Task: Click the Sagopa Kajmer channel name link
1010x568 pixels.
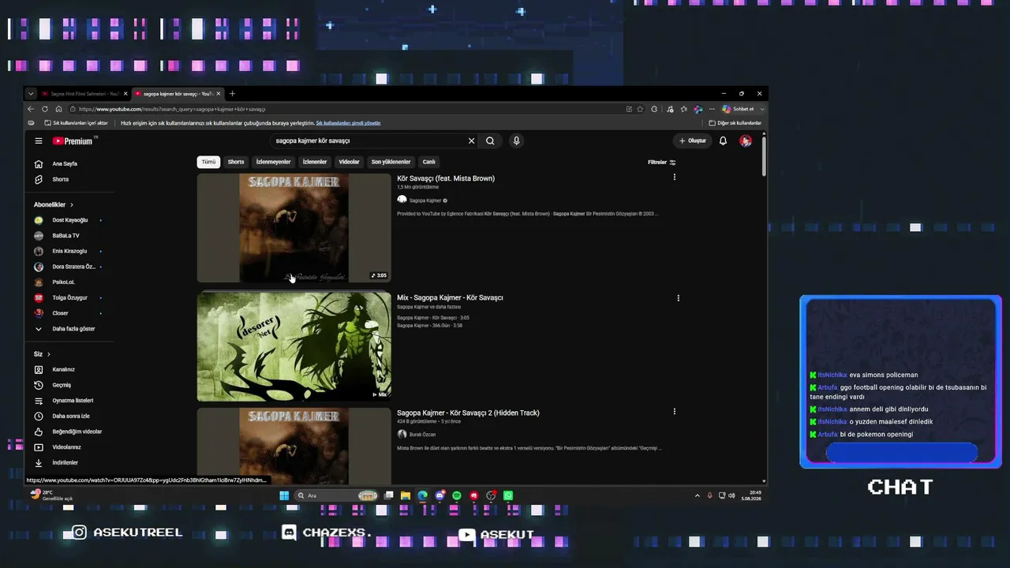Action: point(425,200)
